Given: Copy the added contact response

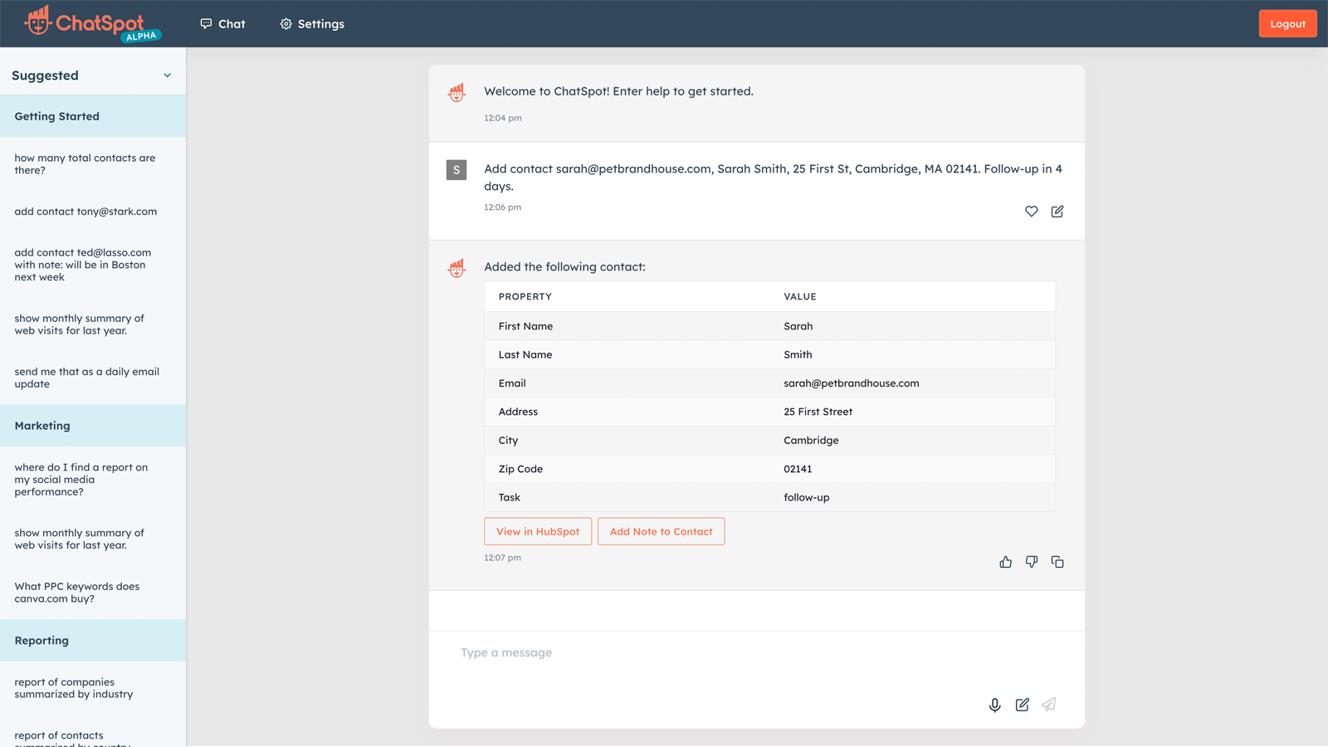Looking at the screenshot, I should [x=1057, y=562].
